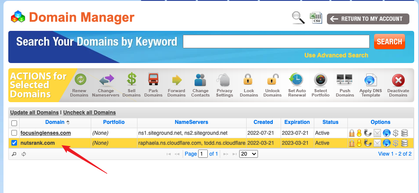Click dollar sign icon for focusinglenses.com

tap(396, 133)
